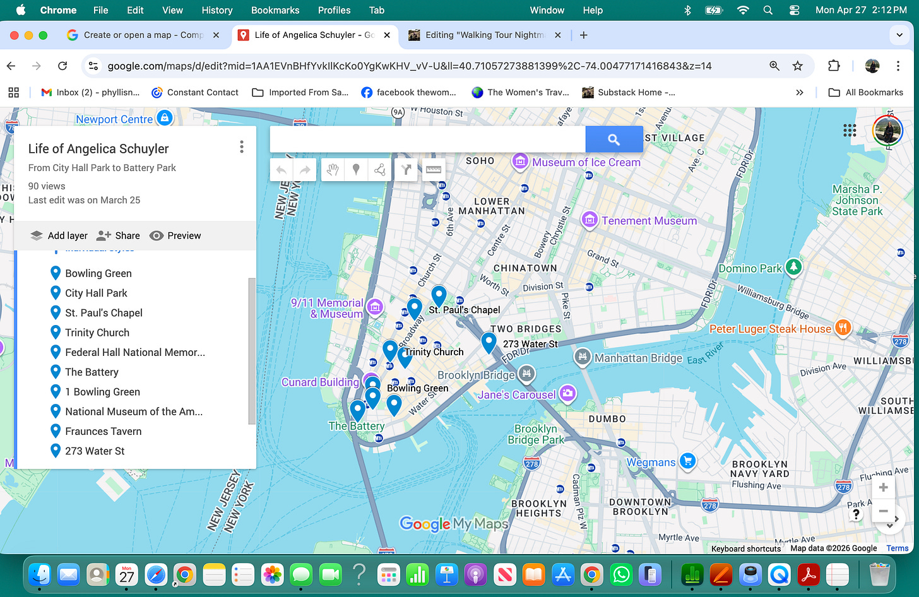Select the Measure distances ruler tool
This screenshot has width=919, height=597.
pyautogui.click(x=433, y=170)
